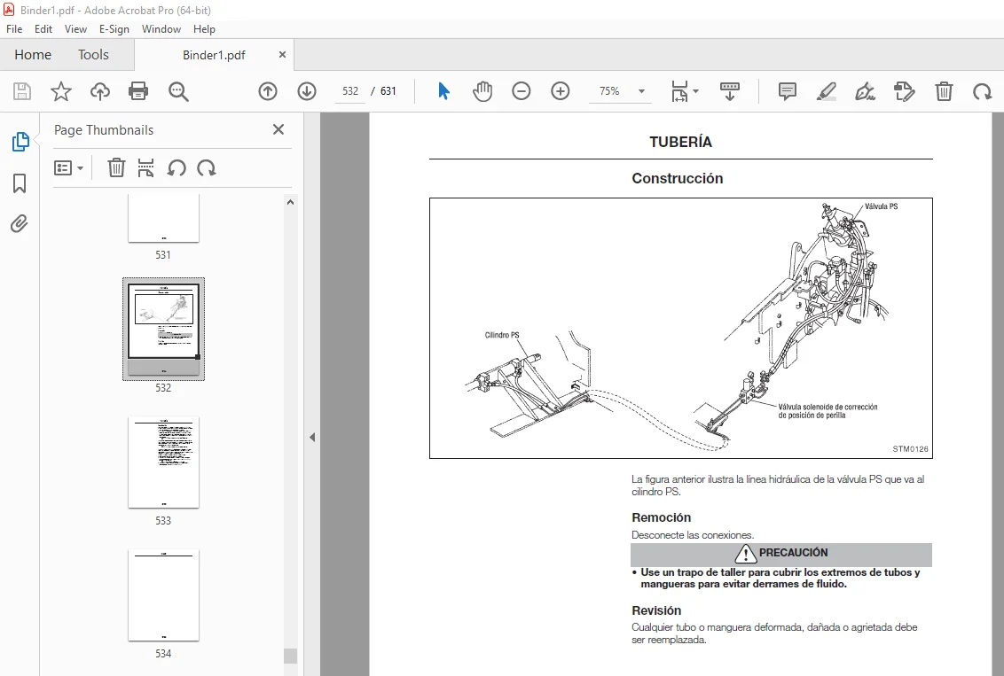Add bookmark star icon
The height and width of the screenshot is (676, 1004).
[61, 91]
